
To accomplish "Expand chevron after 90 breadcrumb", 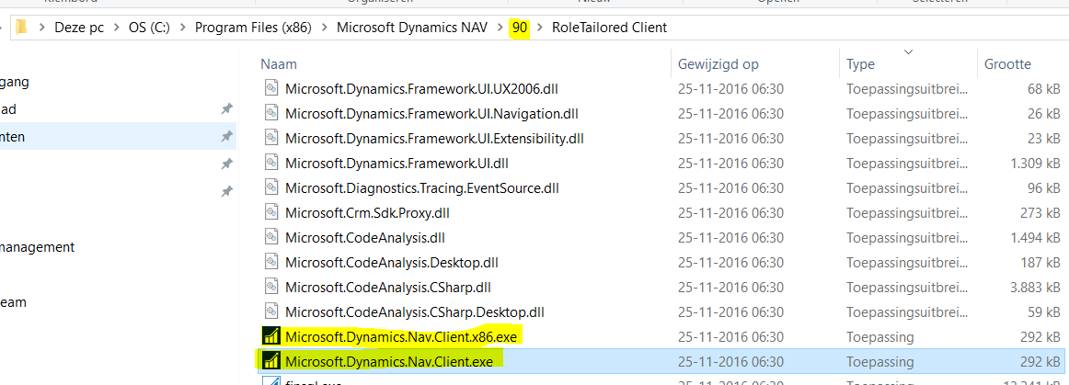I will pos(541,28).
